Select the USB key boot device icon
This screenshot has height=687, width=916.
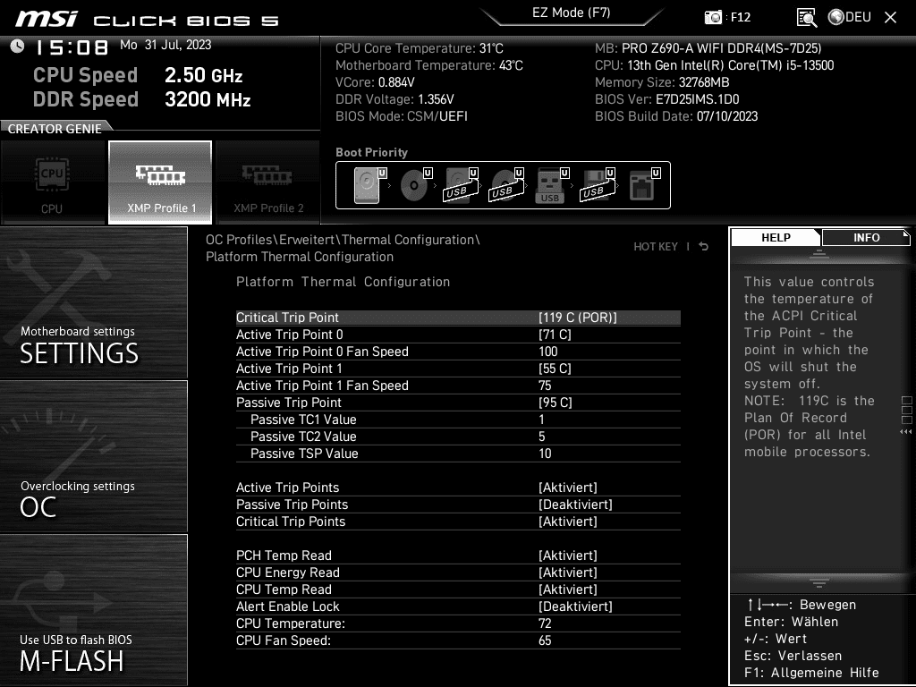(x=552, y=185)
